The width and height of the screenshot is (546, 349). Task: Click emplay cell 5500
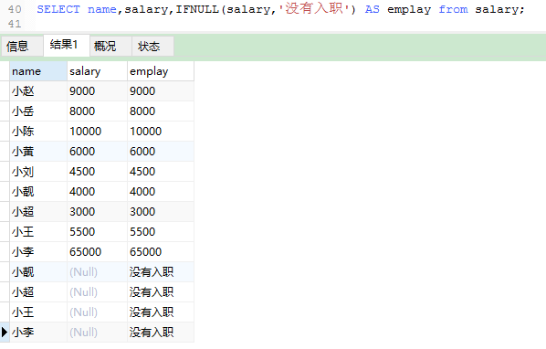tap(161, 232)
